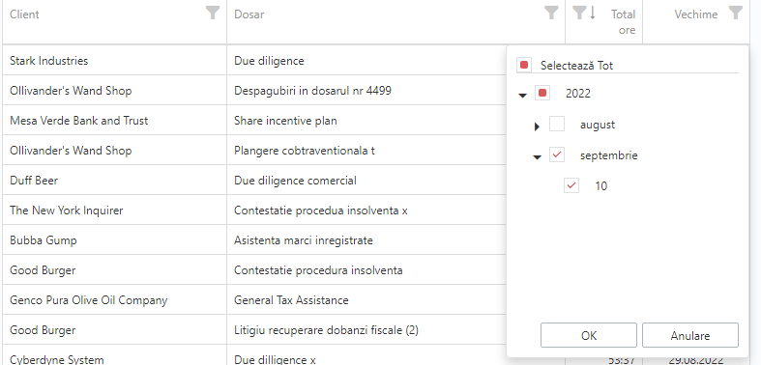
Task: Click the Vechime column filter icon
Action: click(x=736, y=13)
